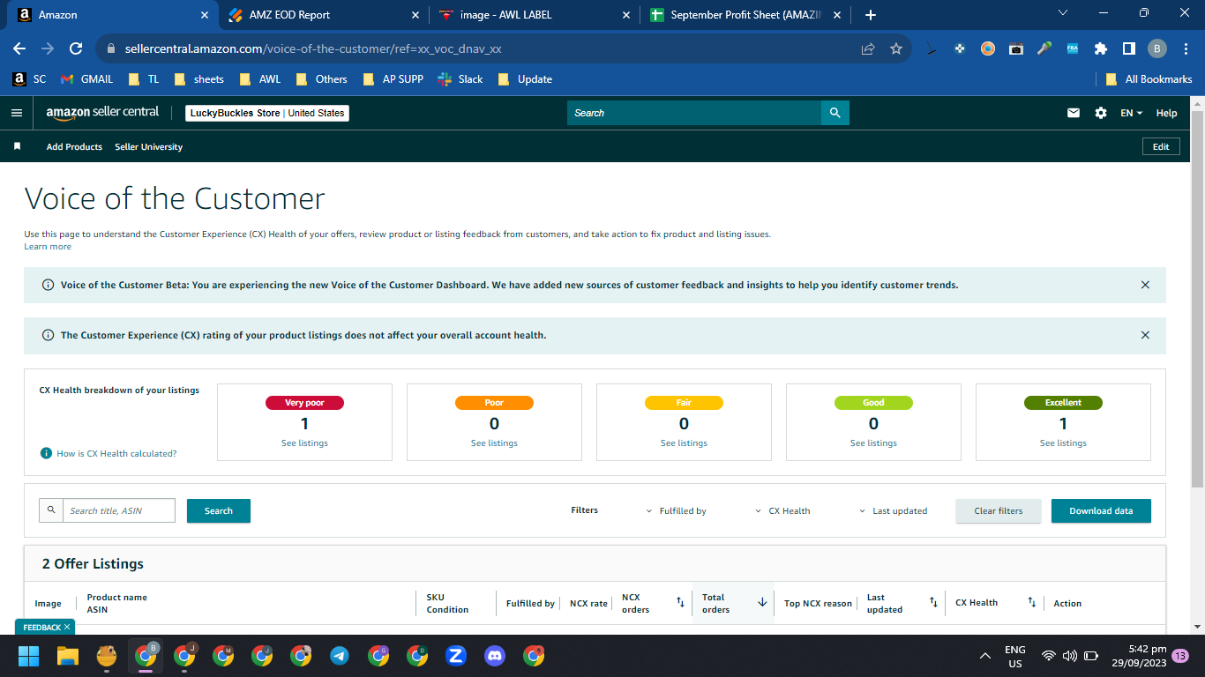Open File Explorer from taskbar
Viewport: 1205px width, 677px height.
point(68,656)
